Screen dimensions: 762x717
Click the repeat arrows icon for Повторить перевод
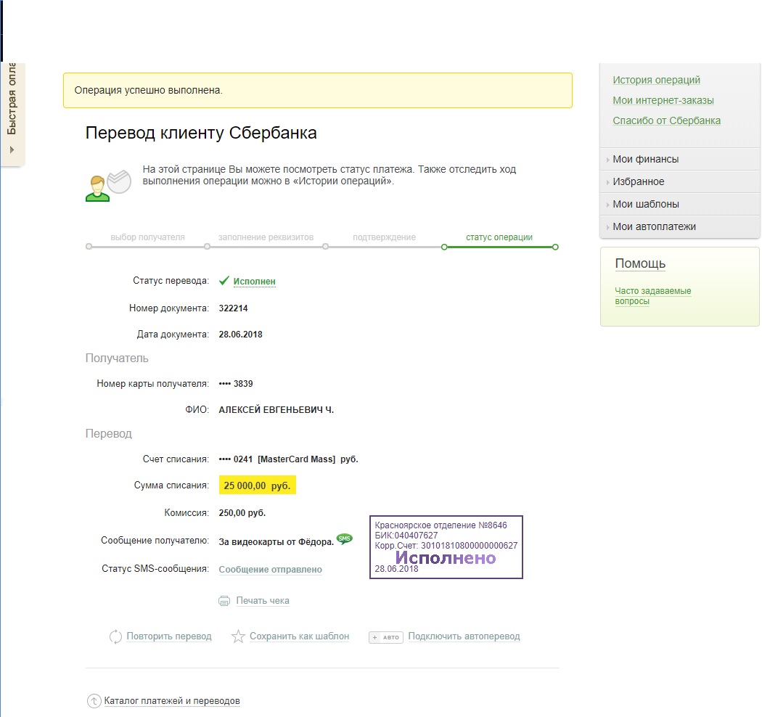tap(115, 636)
